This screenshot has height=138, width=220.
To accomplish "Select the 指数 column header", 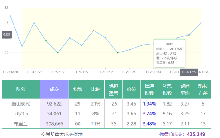I will click(78, 89).
